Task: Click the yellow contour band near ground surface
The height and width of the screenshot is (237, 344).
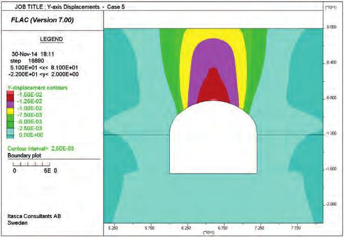Action: click(213, 33)
